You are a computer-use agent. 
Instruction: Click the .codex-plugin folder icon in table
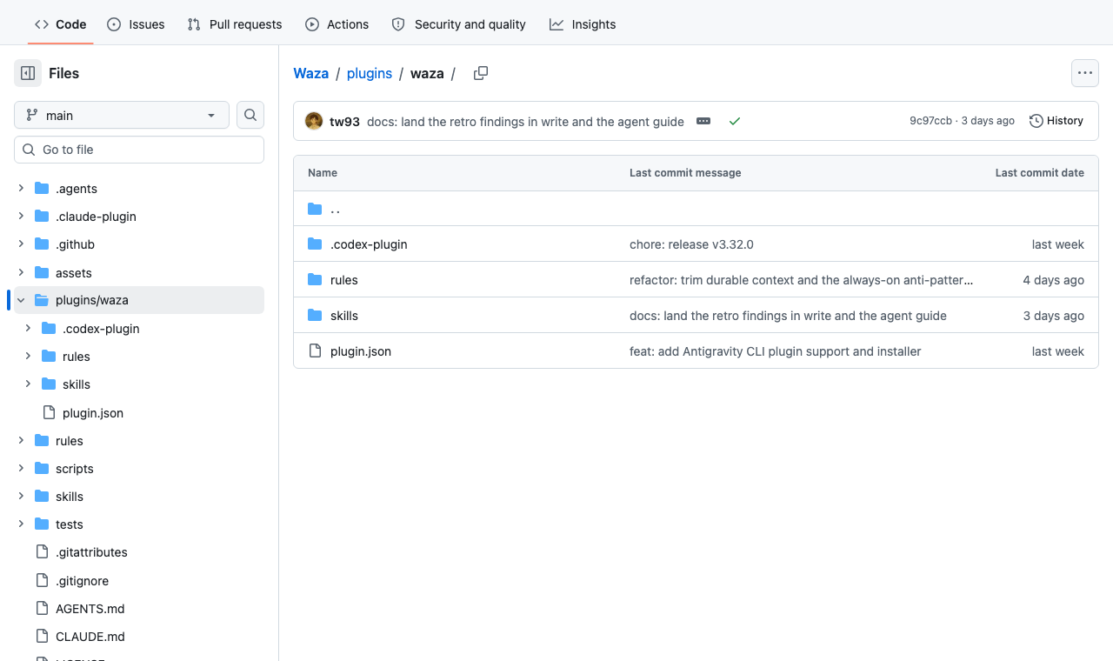click(315, 244)
